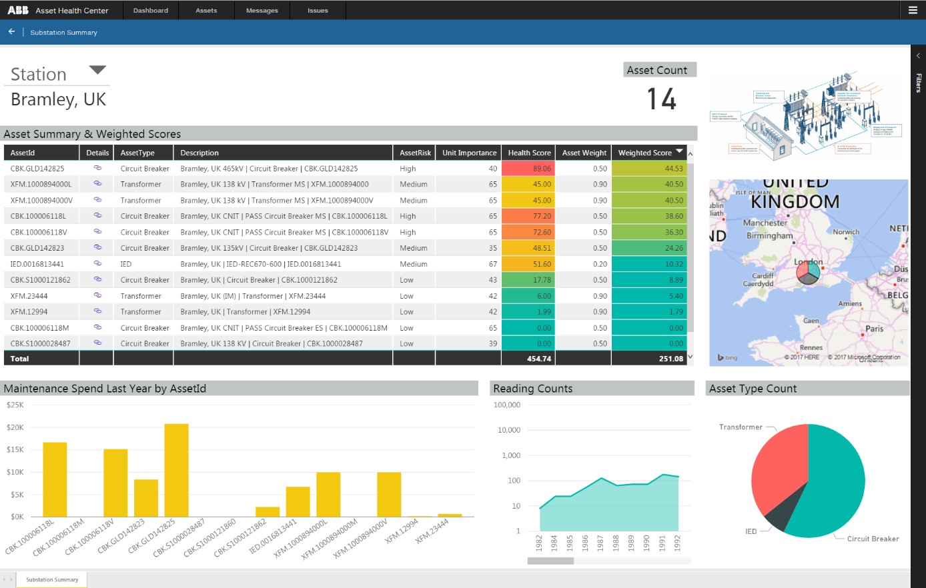Click the ABB logo
The image size is (926, 588).
[18, 10]
